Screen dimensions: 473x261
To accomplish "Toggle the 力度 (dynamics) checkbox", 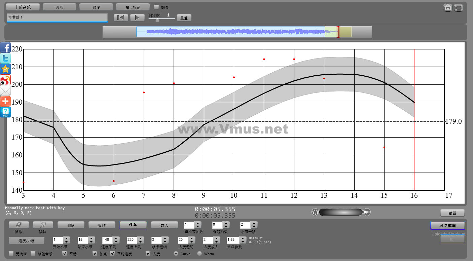I will click(148, 254).
